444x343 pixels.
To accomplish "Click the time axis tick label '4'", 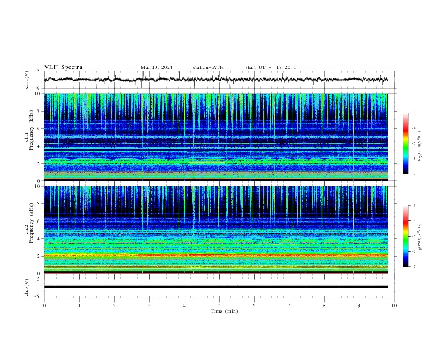I will 184,305.
